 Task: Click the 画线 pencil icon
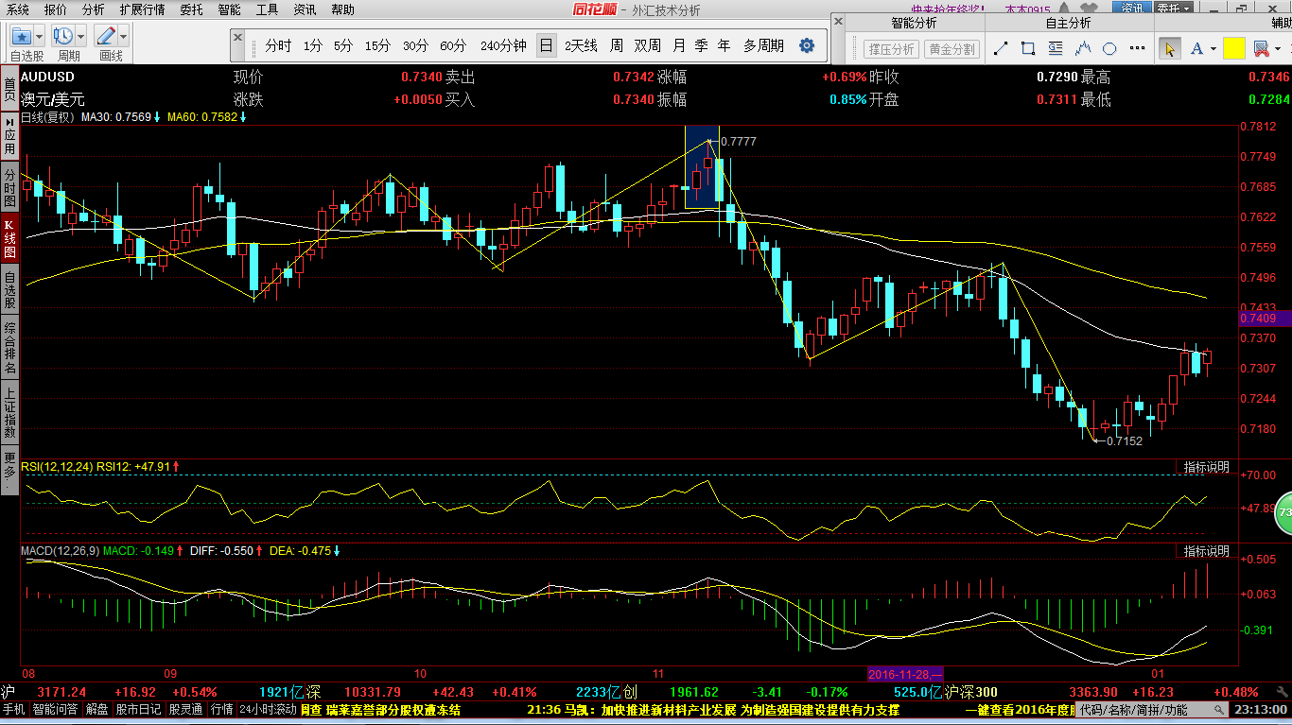[105, 37]
